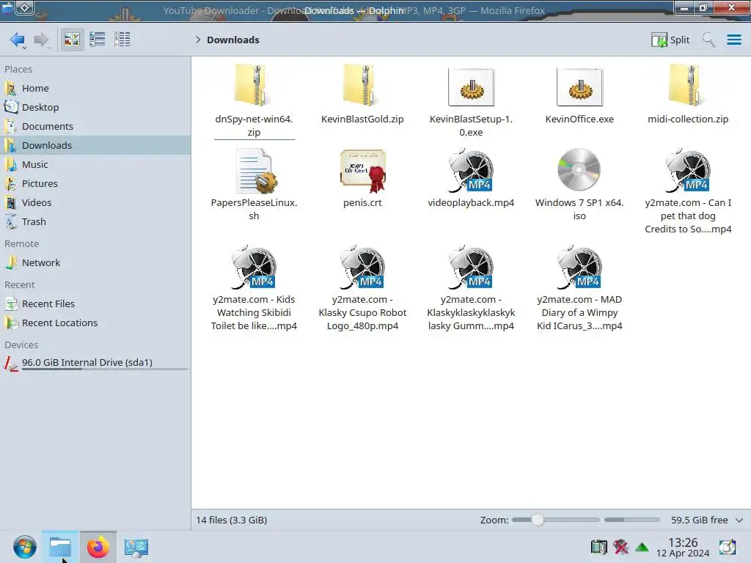
Task: Open Recent Locations entry
Action: pyautogui.click(x=96, y=323)
